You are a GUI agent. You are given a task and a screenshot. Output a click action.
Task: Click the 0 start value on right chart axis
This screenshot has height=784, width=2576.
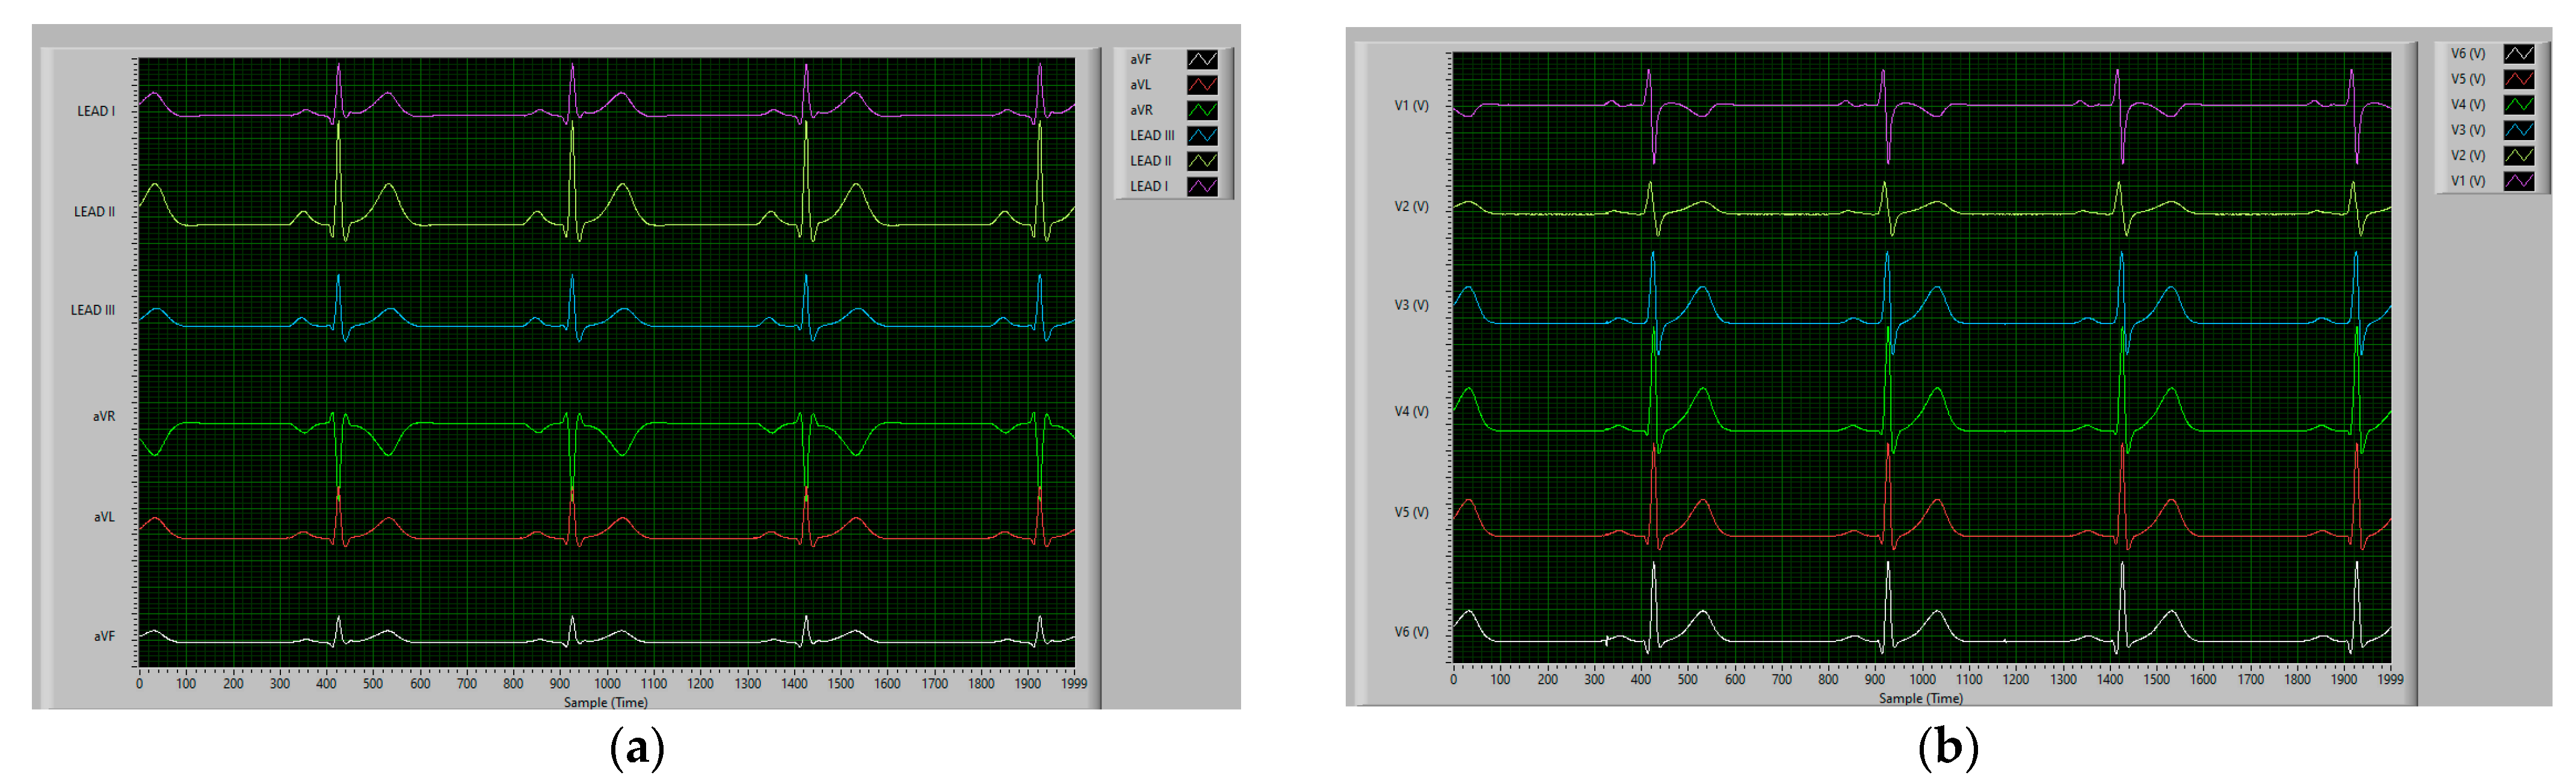(x=1453, y=680)
